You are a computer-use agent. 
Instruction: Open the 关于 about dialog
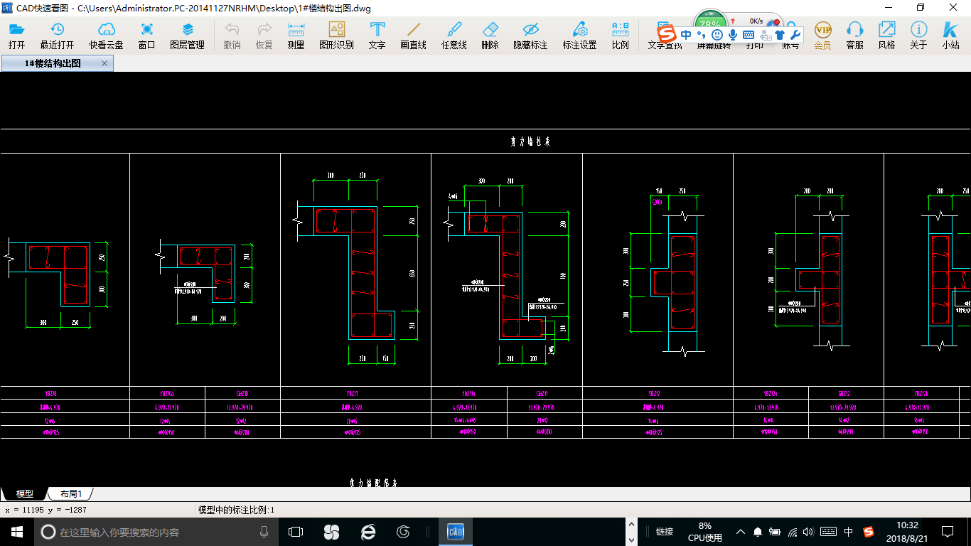(x=918, y=36)
